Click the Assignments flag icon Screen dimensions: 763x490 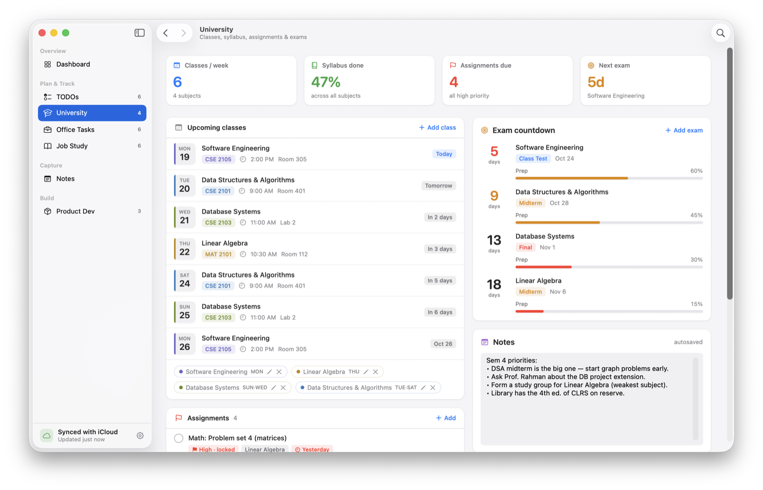[179, 418]
